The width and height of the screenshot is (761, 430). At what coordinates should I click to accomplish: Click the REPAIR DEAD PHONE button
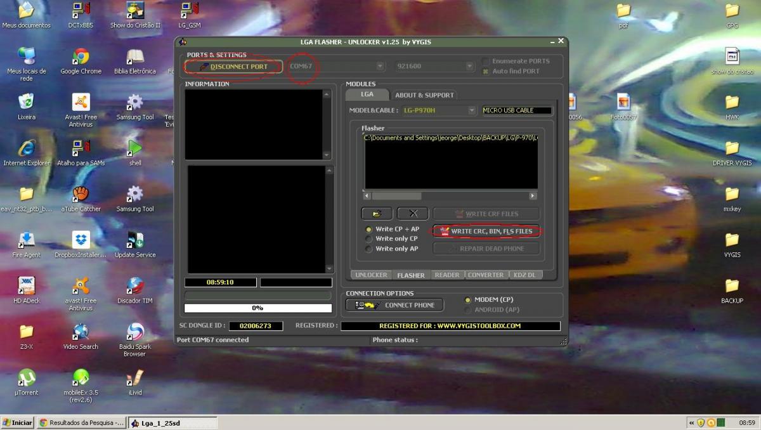point(486,249)
